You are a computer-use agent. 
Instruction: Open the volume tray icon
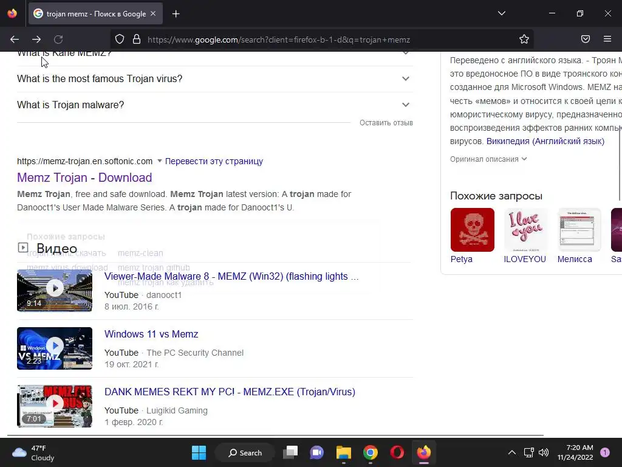pyautogui.click(x=544, y=452)
